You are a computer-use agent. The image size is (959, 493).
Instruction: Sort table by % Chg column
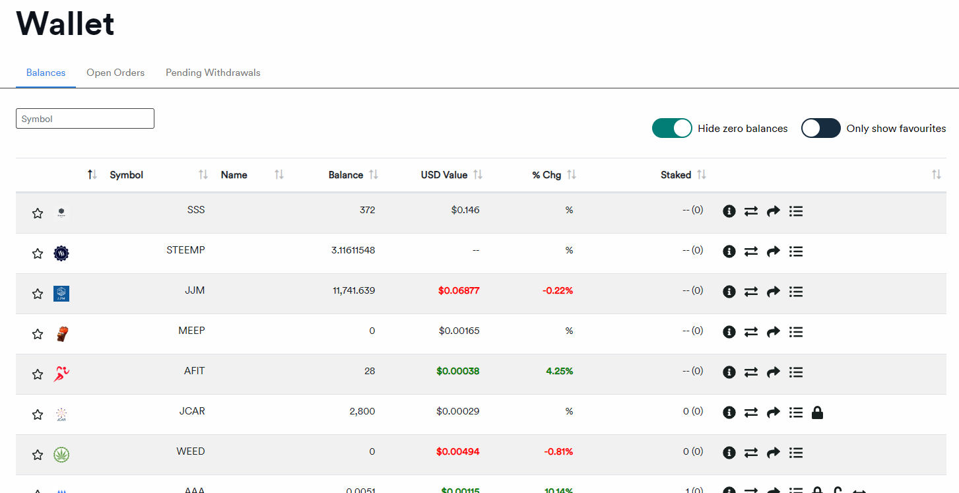coord(546,175)
